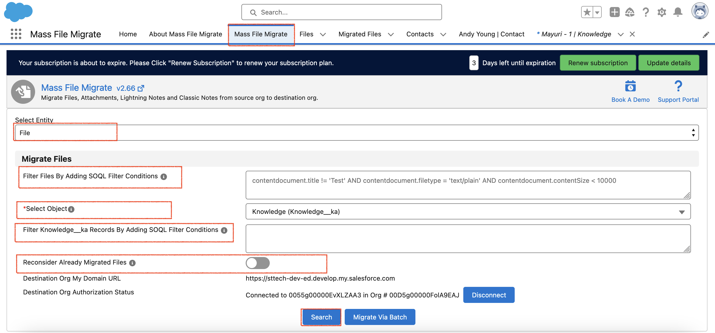Open the favorites list dropdown arrow
Image resolution: width=715 pixels, height=333 pixels.
597,12
